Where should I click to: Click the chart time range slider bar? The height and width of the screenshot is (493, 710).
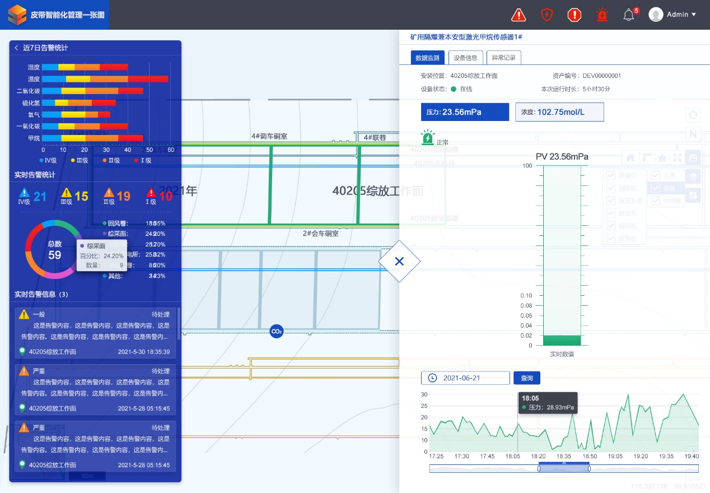click(x=564, y=468)
